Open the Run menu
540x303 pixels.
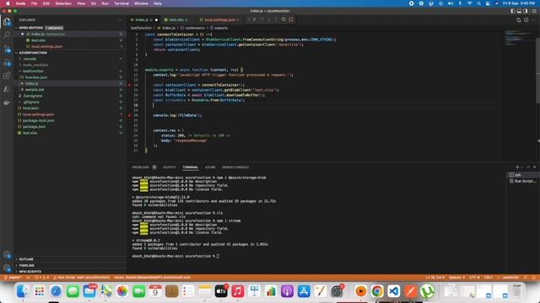click(105, 3)
